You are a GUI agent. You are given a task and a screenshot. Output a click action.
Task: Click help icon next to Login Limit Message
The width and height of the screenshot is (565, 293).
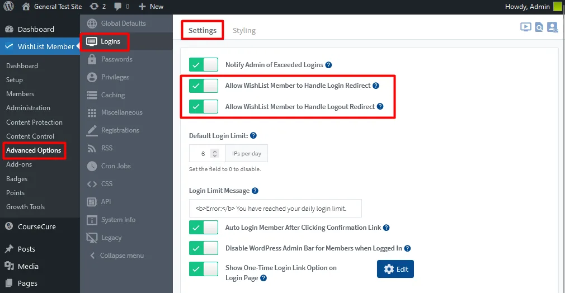(x=255, y=191)
